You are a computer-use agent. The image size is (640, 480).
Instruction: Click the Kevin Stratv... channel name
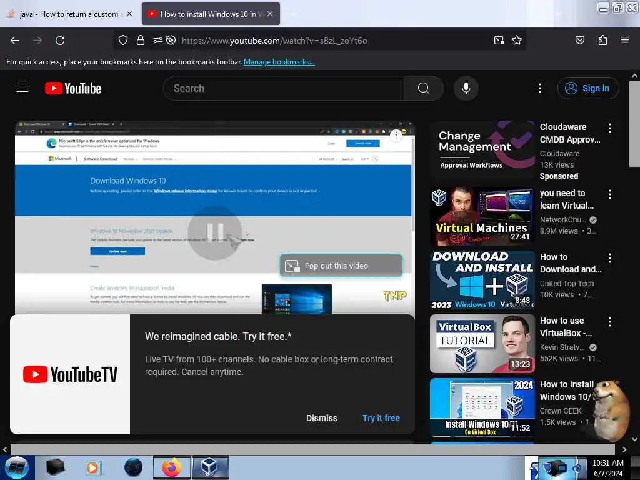[x=562, y=347]
